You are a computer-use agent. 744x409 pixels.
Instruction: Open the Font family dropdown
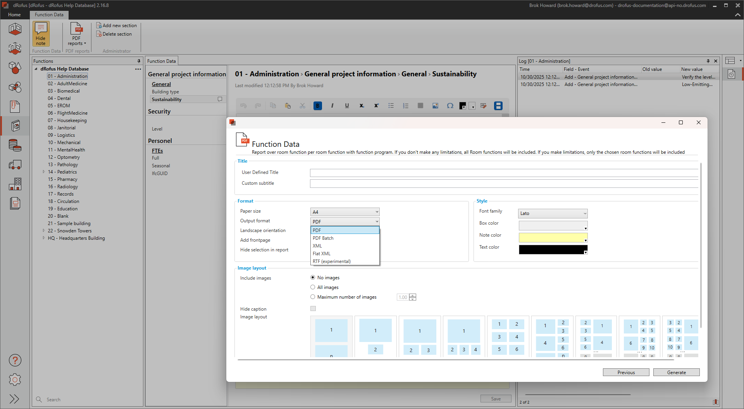pos(553,213)
